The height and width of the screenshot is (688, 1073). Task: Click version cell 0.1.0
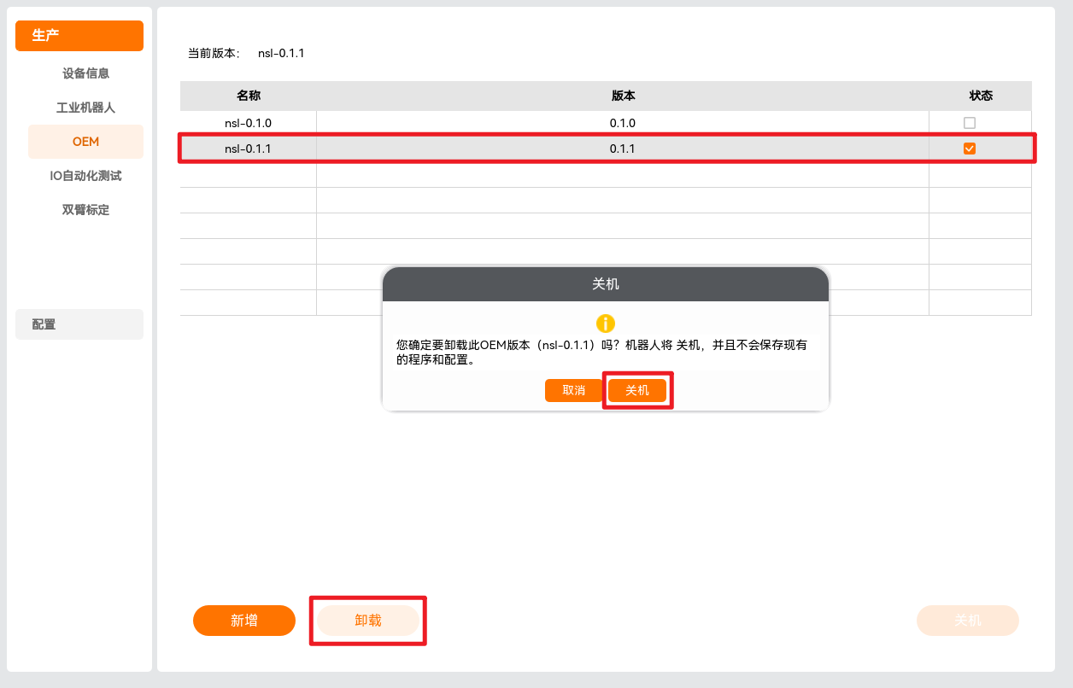pyautogui.click(x=623, y=123)
